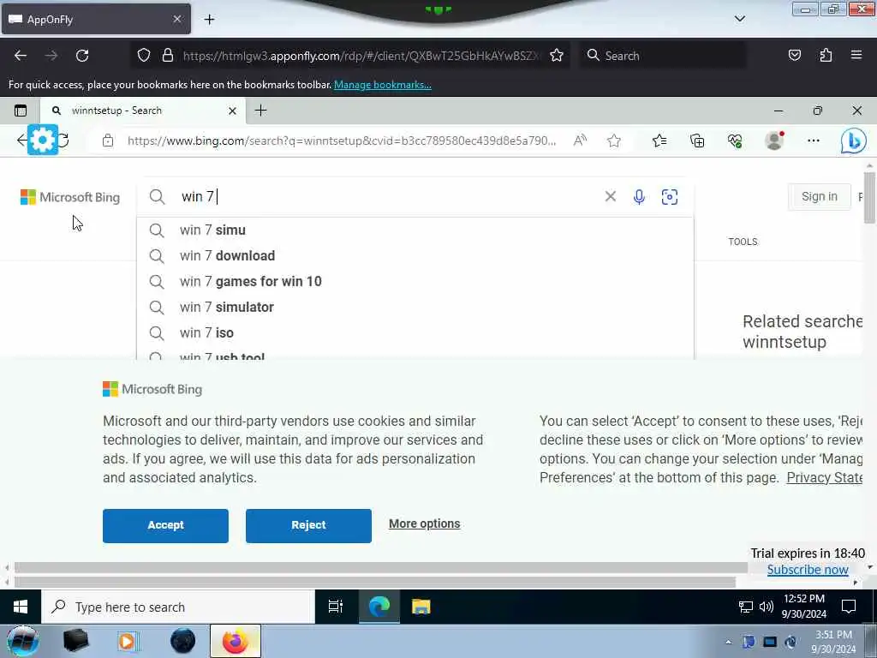
Task: Open File Explorer on remote taskbar
Action: click(421, 607)
